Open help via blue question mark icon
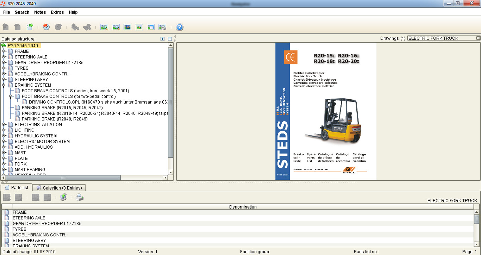481x255 pixels. coord(179,27)
